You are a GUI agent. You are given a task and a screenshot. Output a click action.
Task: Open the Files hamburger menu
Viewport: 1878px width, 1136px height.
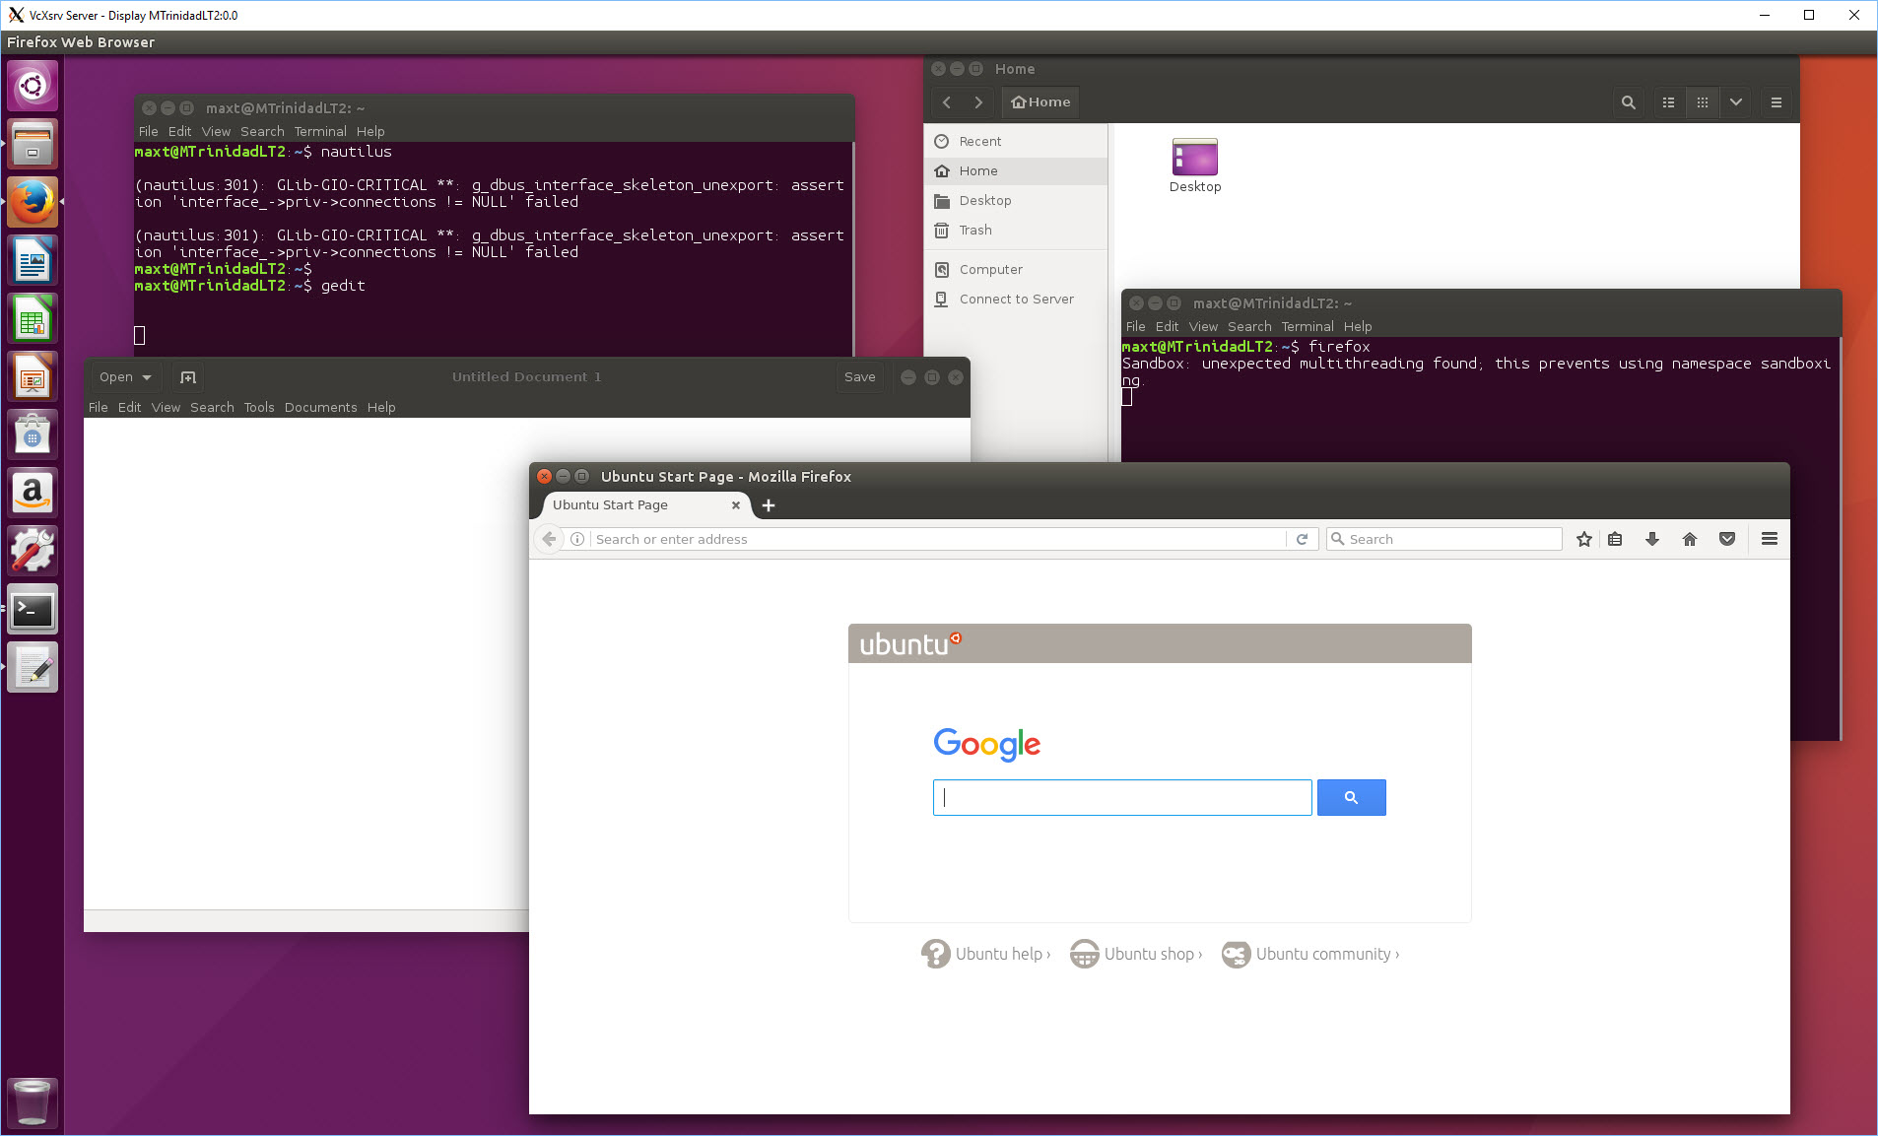pyautogui.click(x=1776, y=102)
